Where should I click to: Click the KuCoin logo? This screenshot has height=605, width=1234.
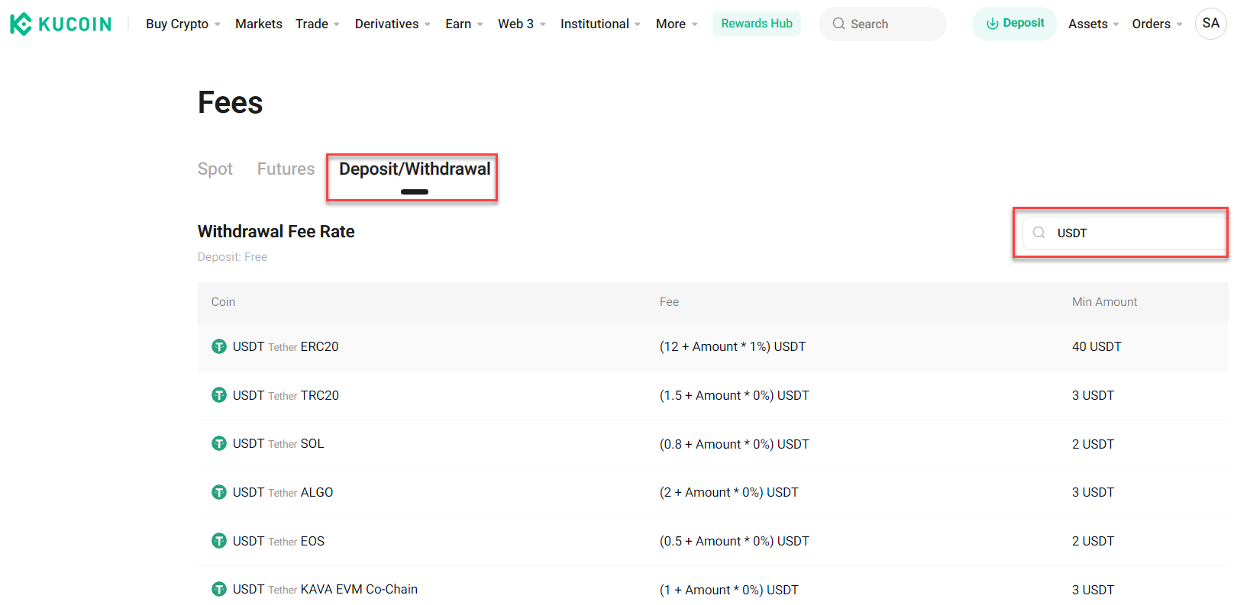click(x=60, y=24)
